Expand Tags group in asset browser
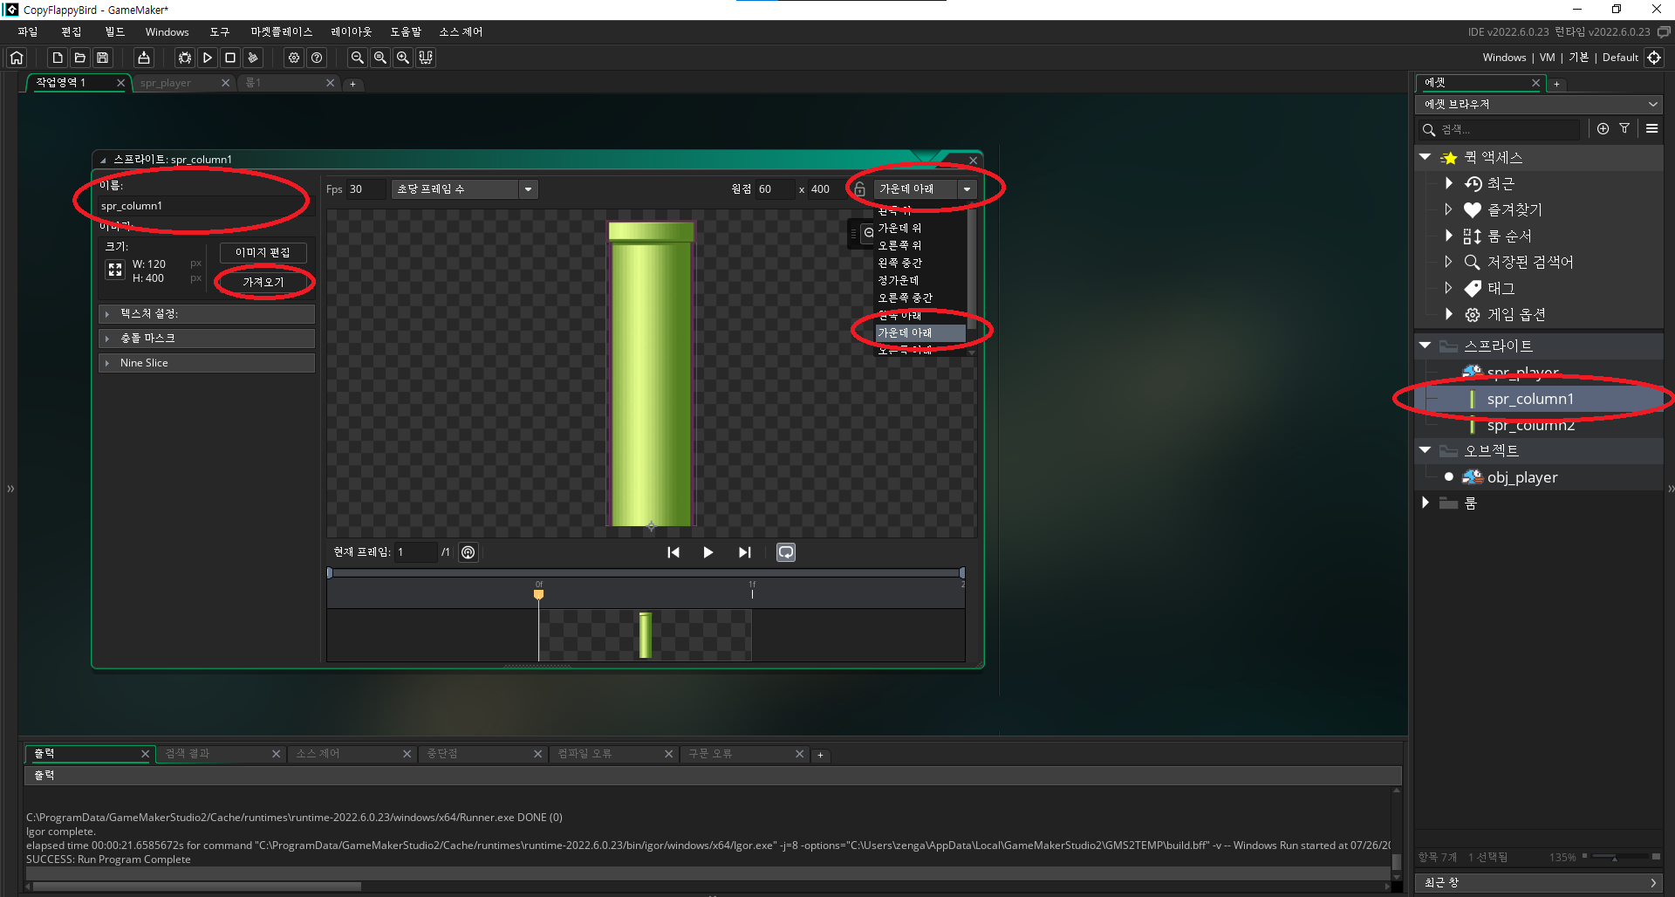Image resolution: width=1675 pixels, height=897 pixels. [x=1448, y=288]
